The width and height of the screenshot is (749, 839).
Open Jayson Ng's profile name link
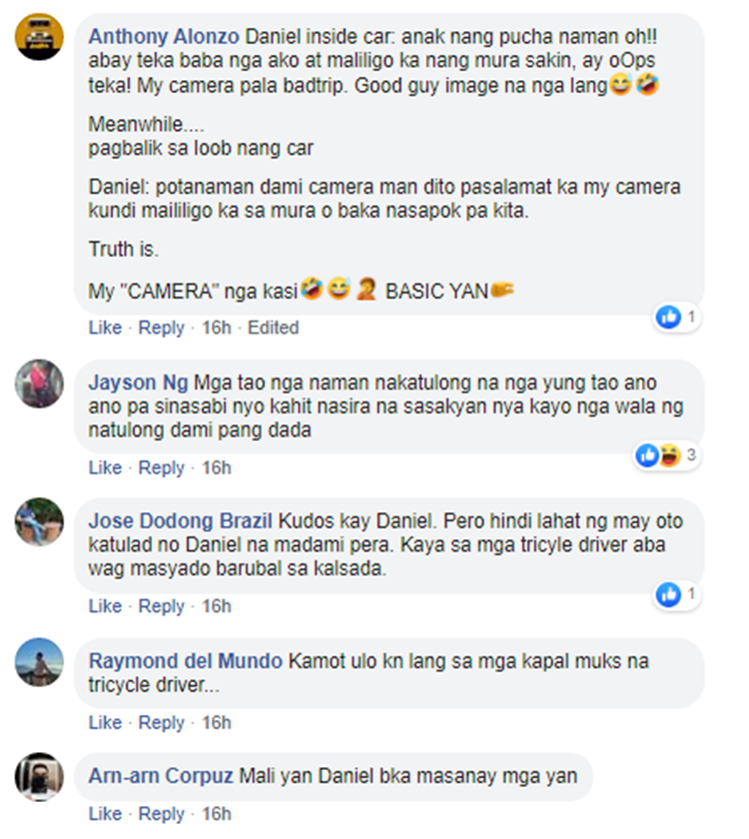138,383
